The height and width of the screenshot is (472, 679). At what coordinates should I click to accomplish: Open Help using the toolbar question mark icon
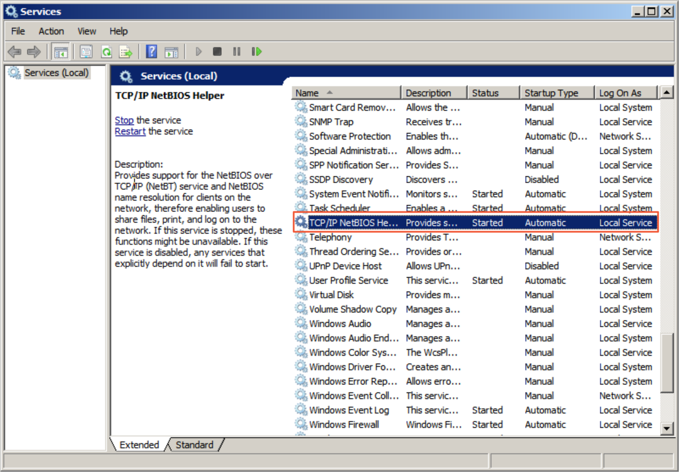coord(151,51)
